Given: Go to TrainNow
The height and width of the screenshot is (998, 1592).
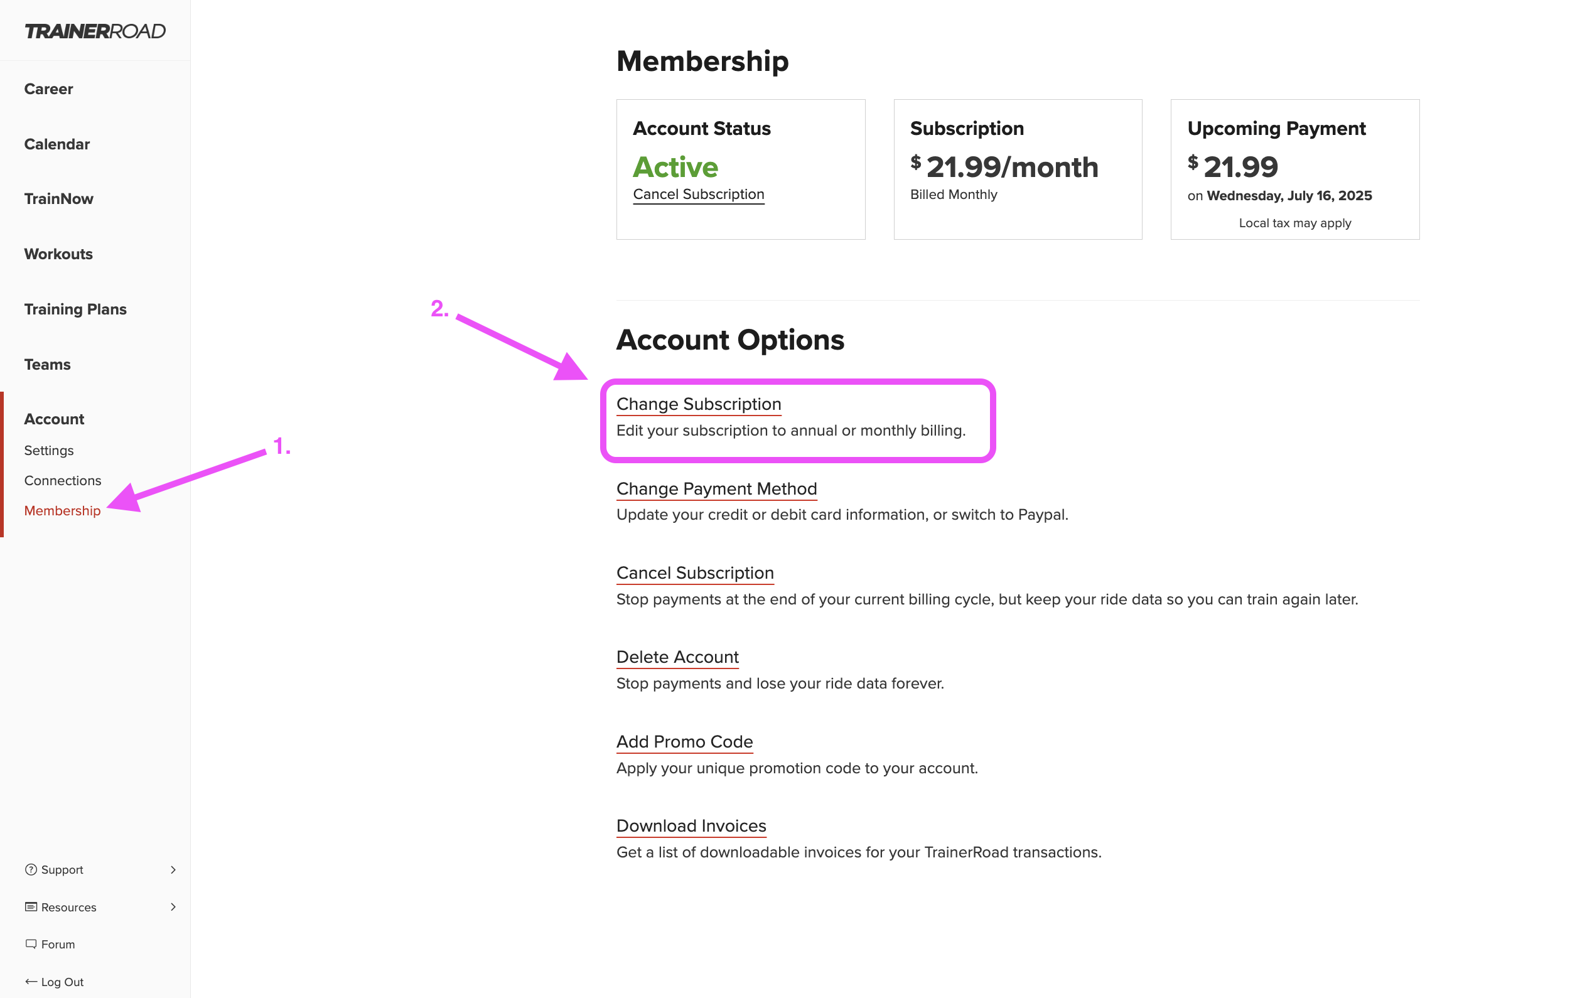Looking at the screenshot, I should 59,199.
